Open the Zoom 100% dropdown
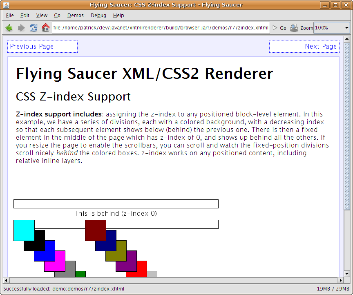The width and height of the screenshot is (353, 295). (x=332, y=28)
